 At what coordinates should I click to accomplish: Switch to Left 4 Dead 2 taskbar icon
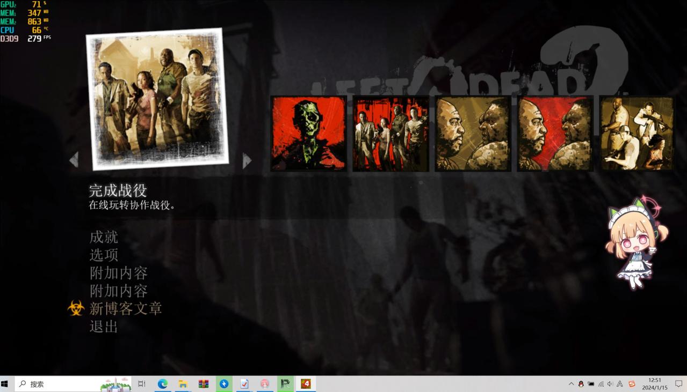click(x=306, y=384)
